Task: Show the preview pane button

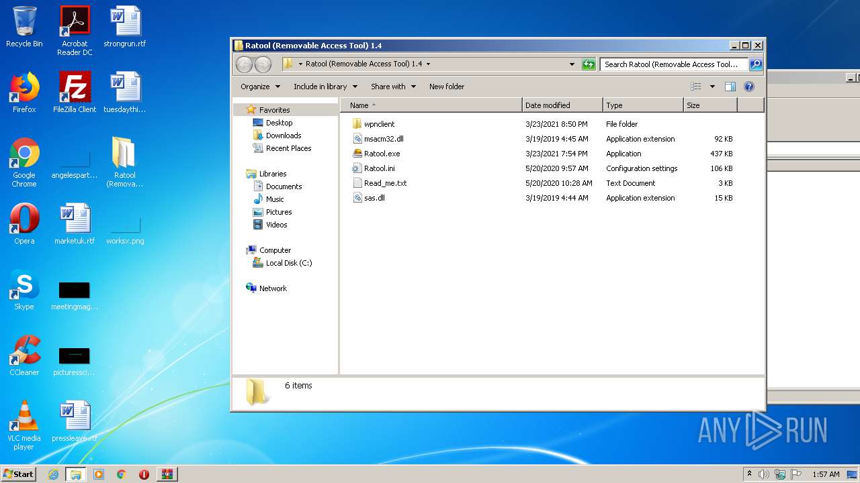Action: tap(730, 87)
